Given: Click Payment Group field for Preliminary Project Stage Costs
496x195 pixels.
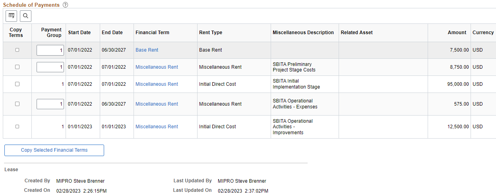Looking at the screenshot, I should 50,67.
